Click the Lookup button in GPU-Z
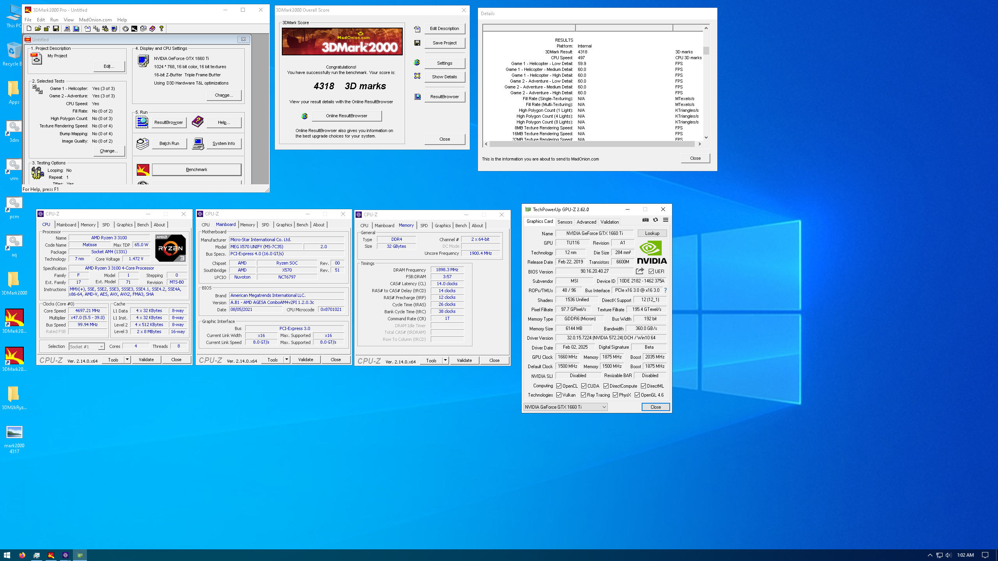The width and height of the screenshot is (998, 561). coord(652,233)
